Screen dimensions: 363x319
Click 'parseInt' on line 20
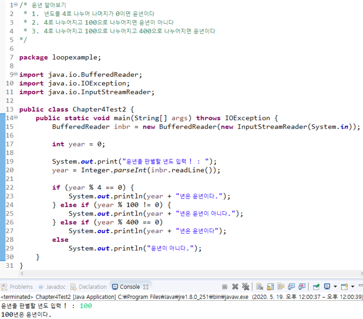[x=130, y=170]
